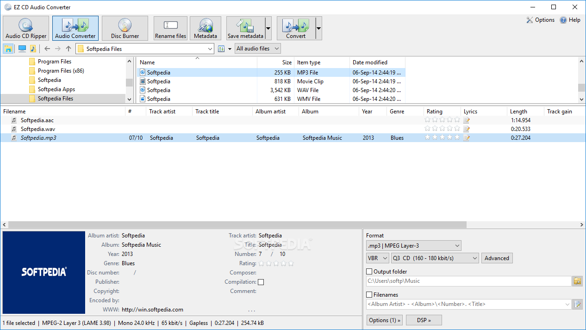Click the folder tree down scroll arrow
586x330 pixels.
point(129,99)
